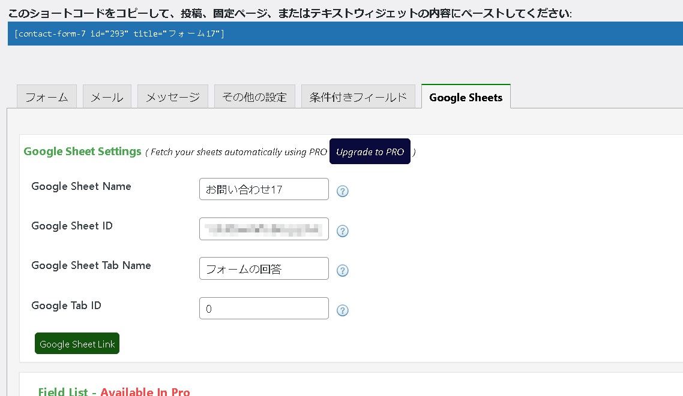Click the Upgrade to PRO button
683x396 pixels.
click(370, 152)
